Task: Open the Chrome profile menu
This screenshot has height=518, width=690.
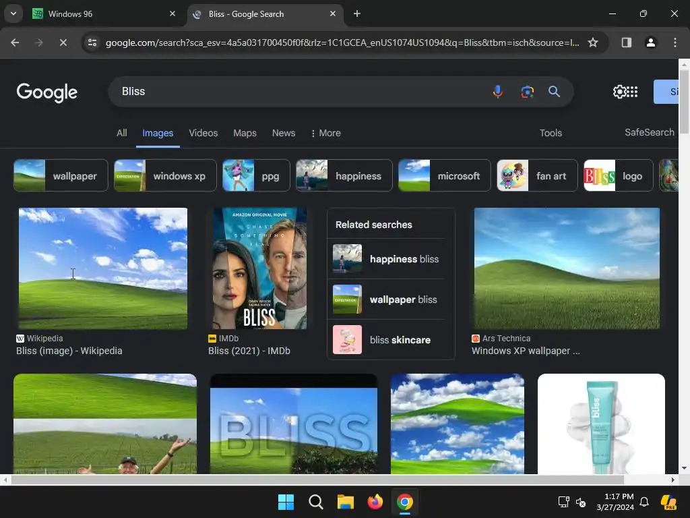Action: click(x=650, y=42)
